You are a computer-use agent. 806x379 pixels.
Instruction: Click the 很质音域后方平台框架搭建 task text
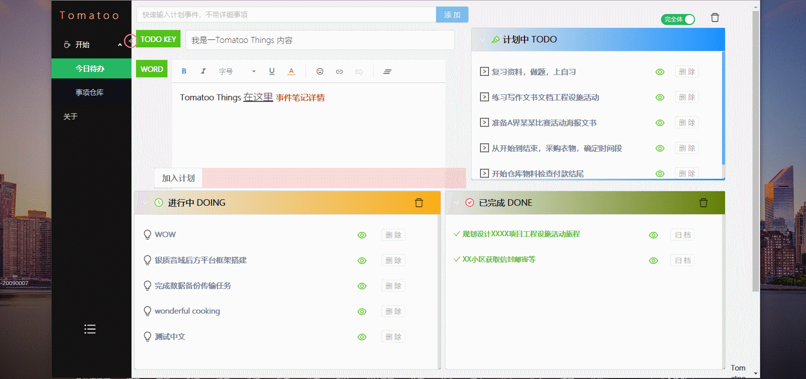(x=200, y=260)
